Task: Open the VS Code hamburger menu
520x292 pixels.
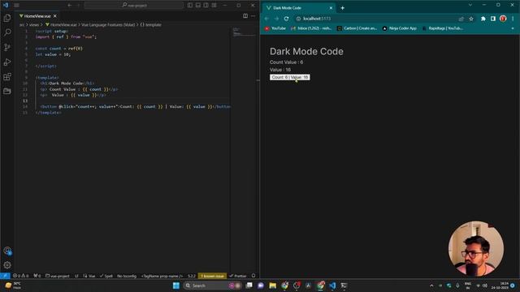Action: (16, 6)
